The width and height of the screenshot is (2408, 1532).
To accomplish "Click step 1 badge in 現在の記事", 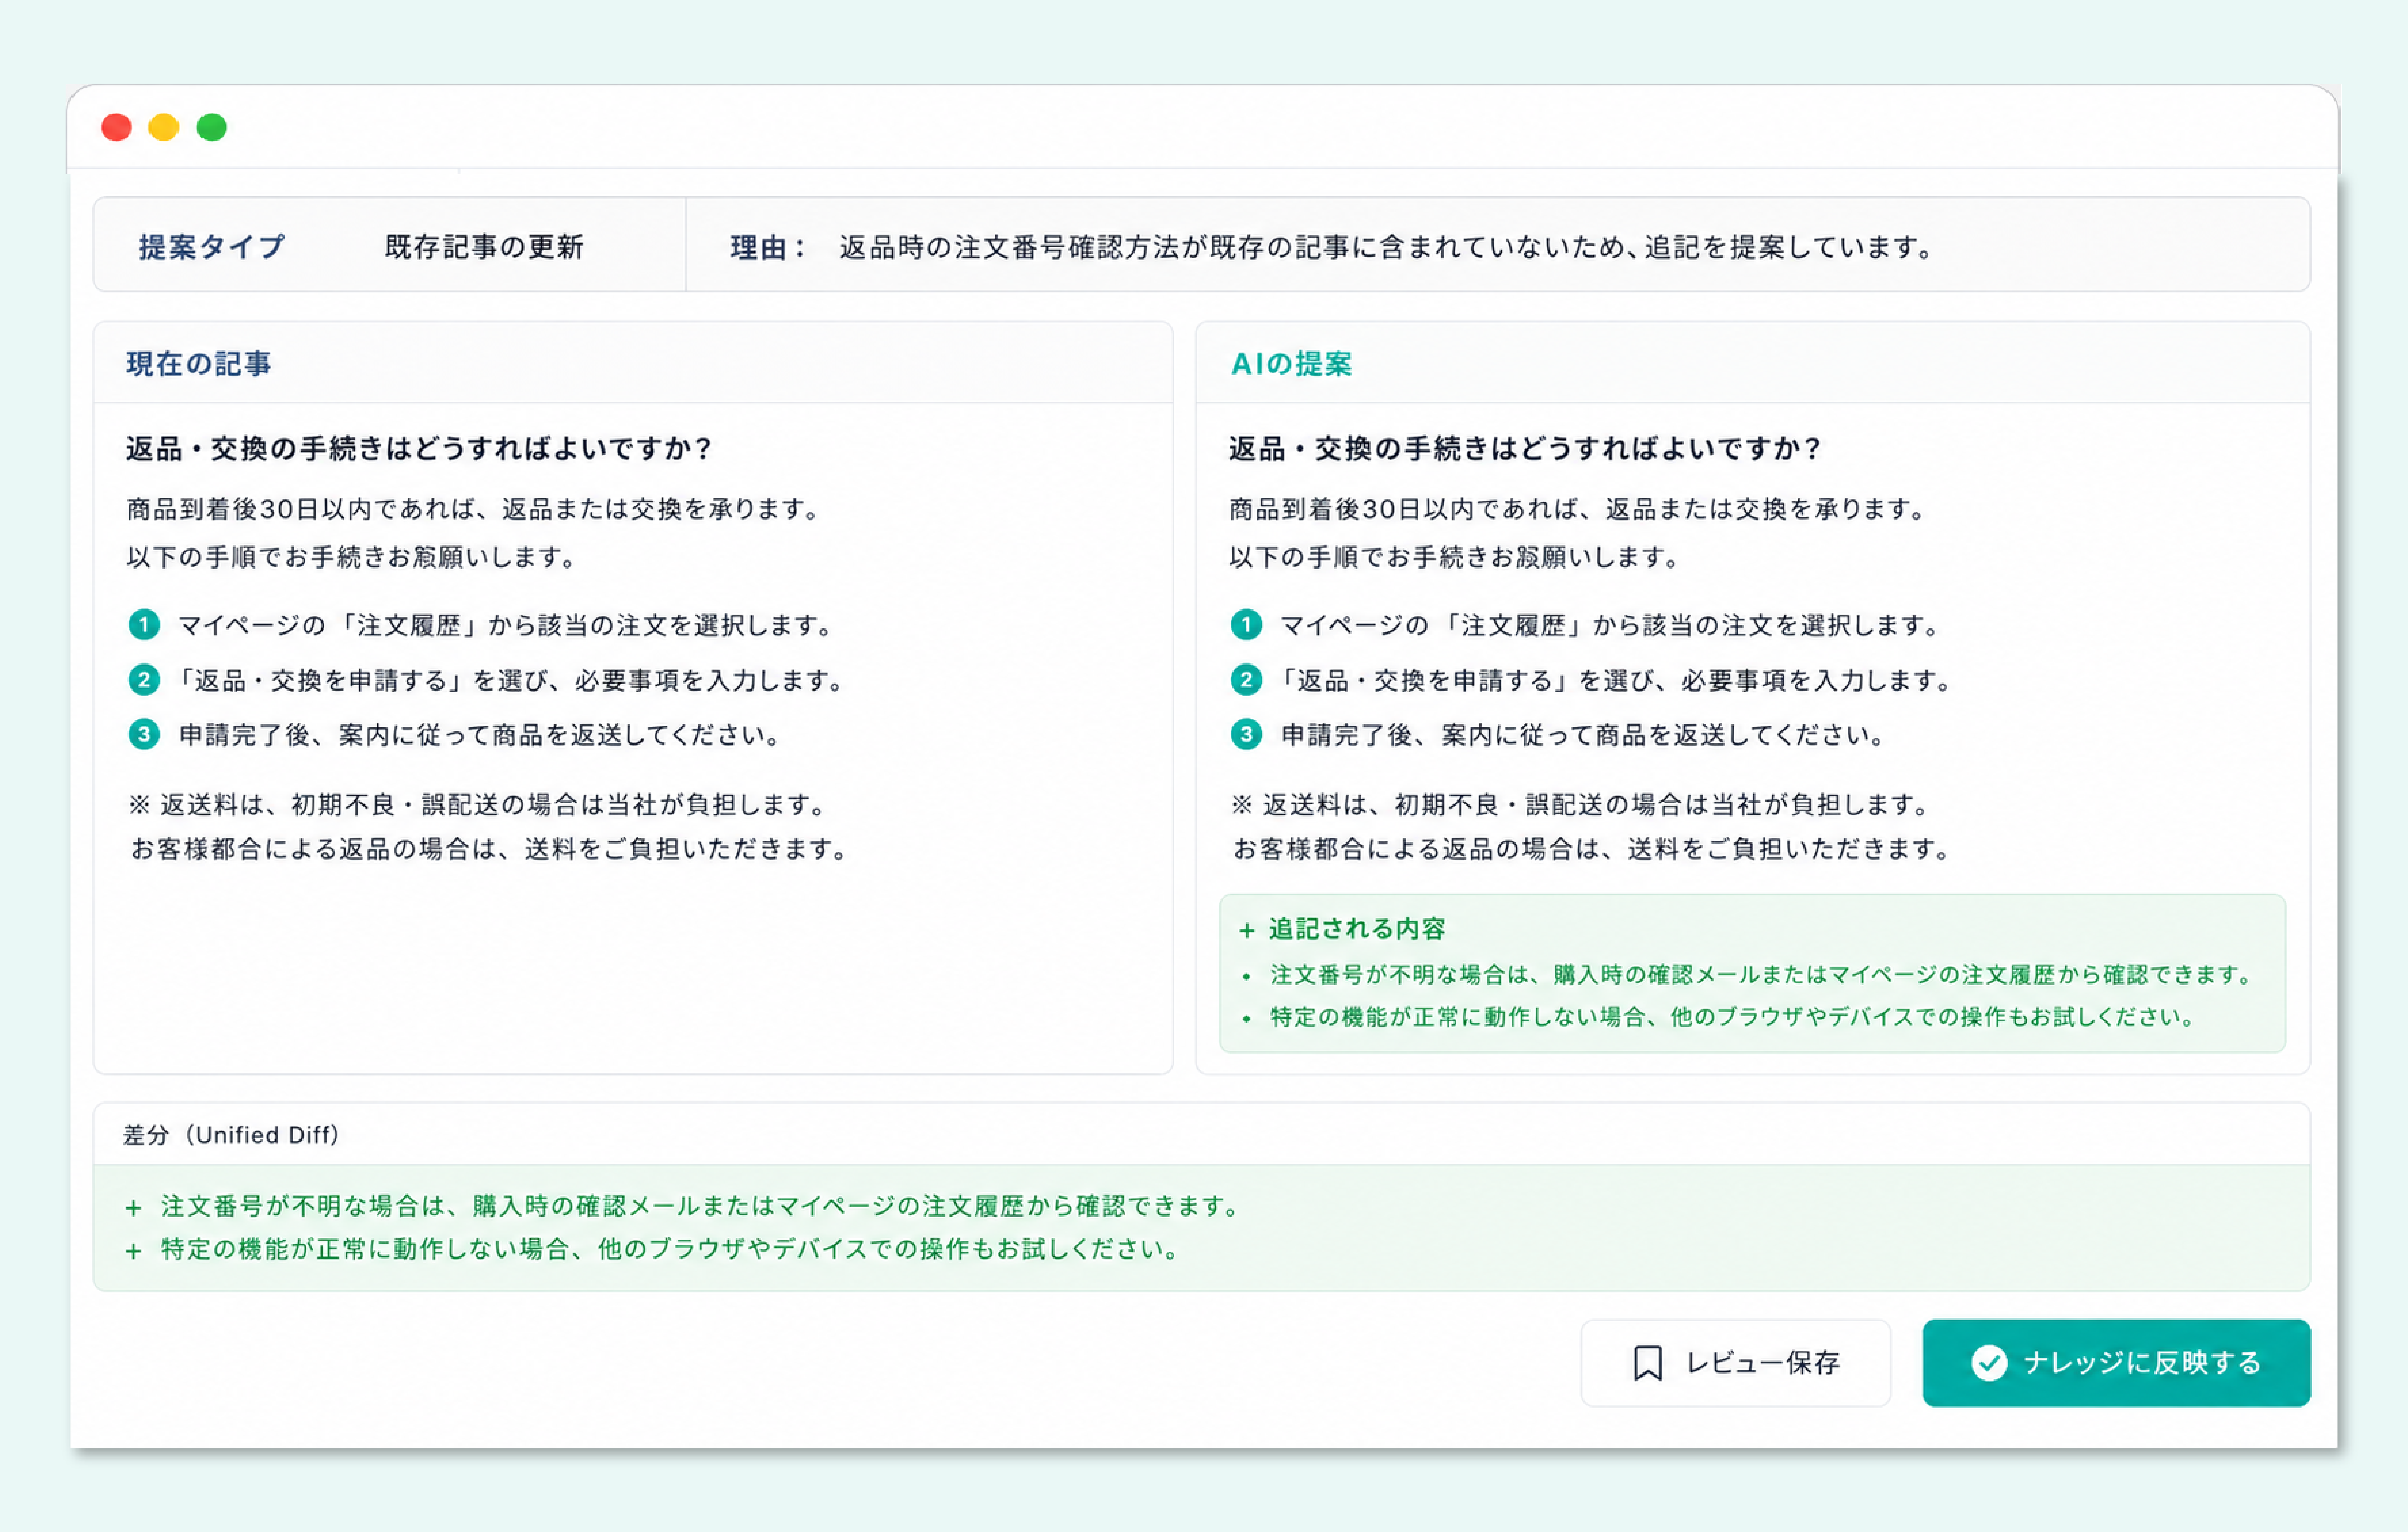I will (144, 625).
